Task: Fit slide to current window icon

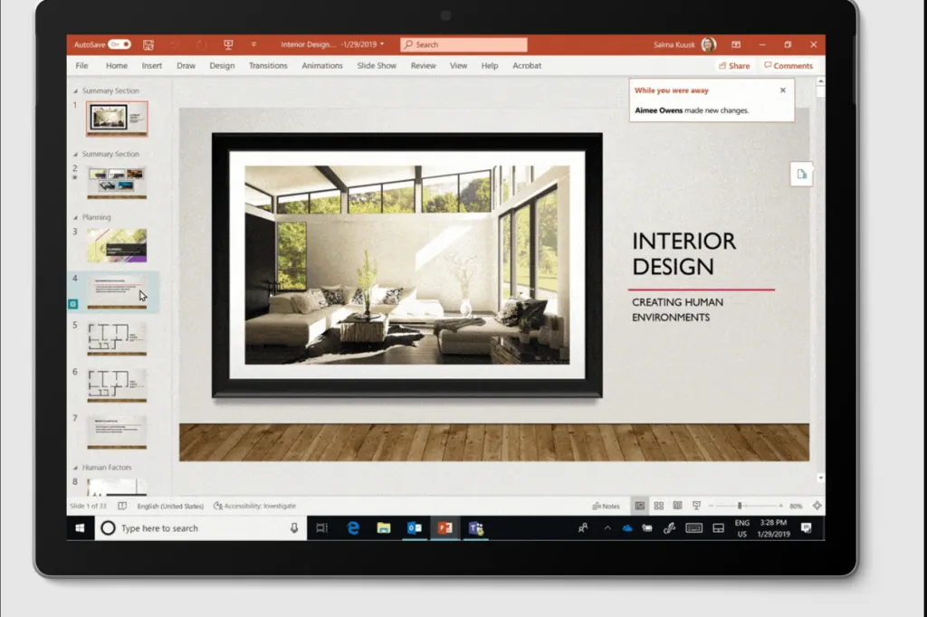Action: [x=817, y=506]
